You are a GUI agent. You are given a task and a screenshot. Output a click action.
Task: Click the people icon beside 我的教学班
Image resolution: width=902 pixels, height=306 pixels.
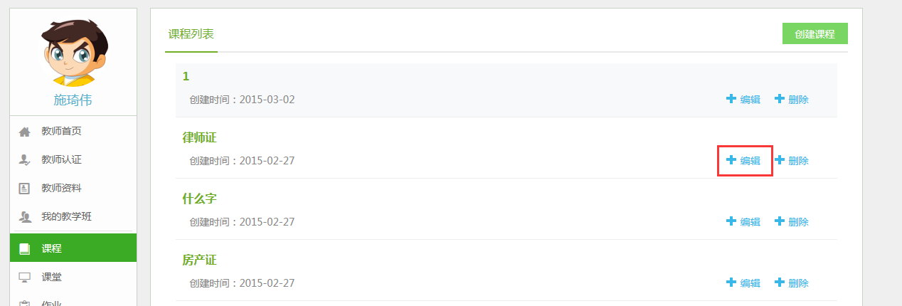tap(25, 217)
